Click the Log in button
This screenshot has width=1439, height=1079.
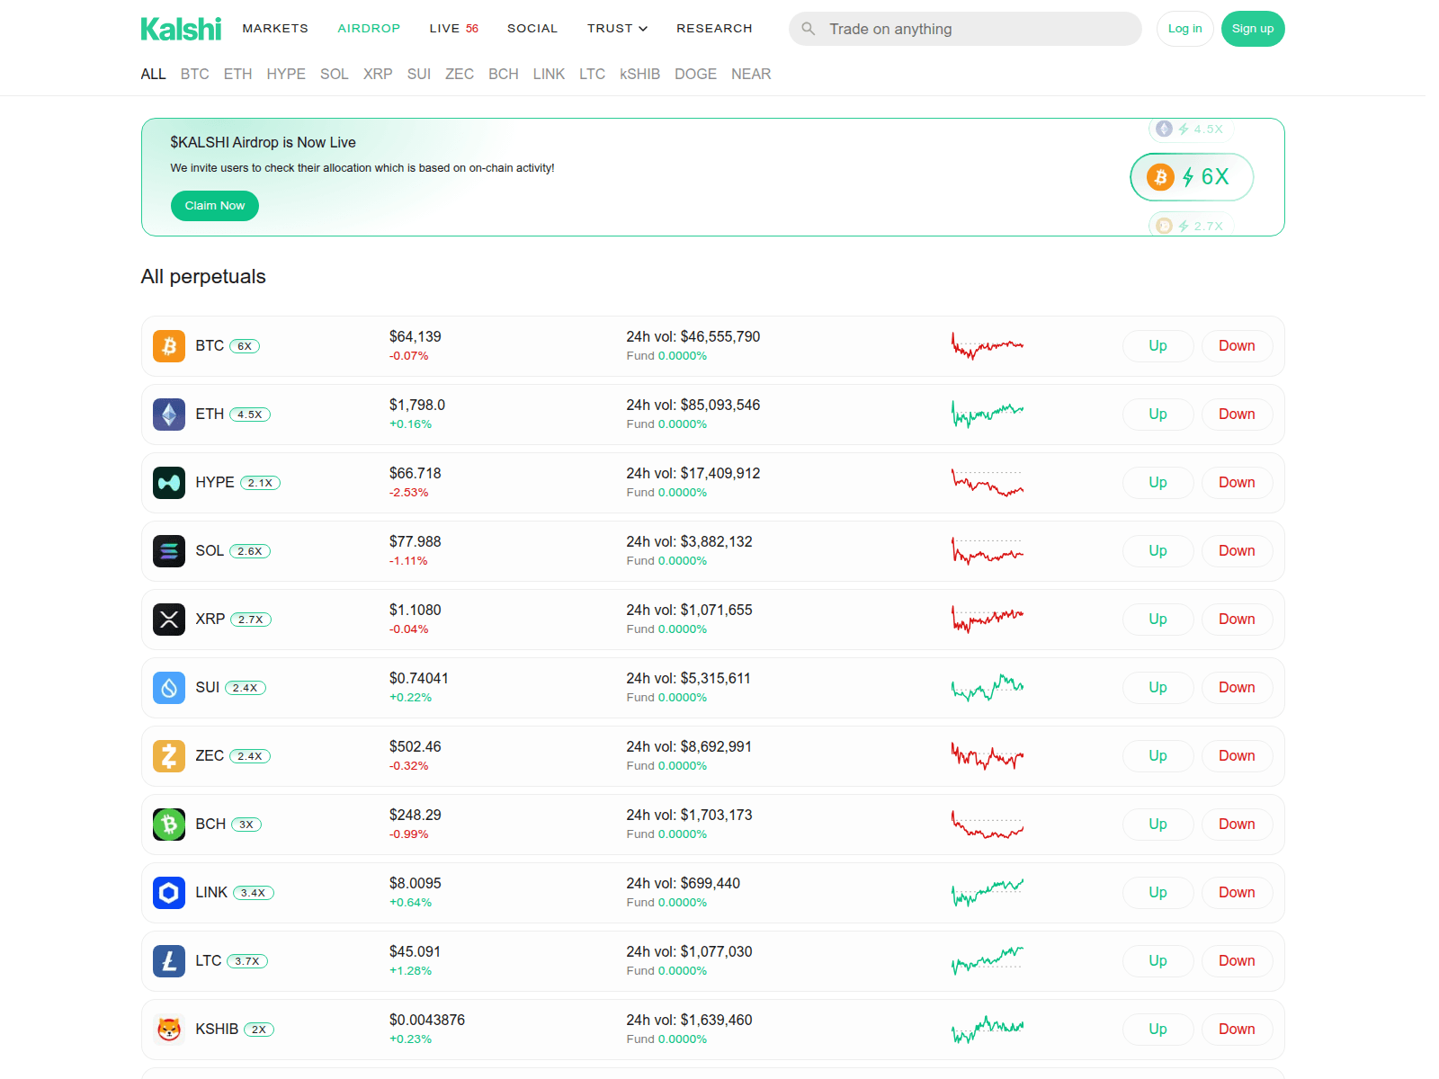coord(1184,29)
